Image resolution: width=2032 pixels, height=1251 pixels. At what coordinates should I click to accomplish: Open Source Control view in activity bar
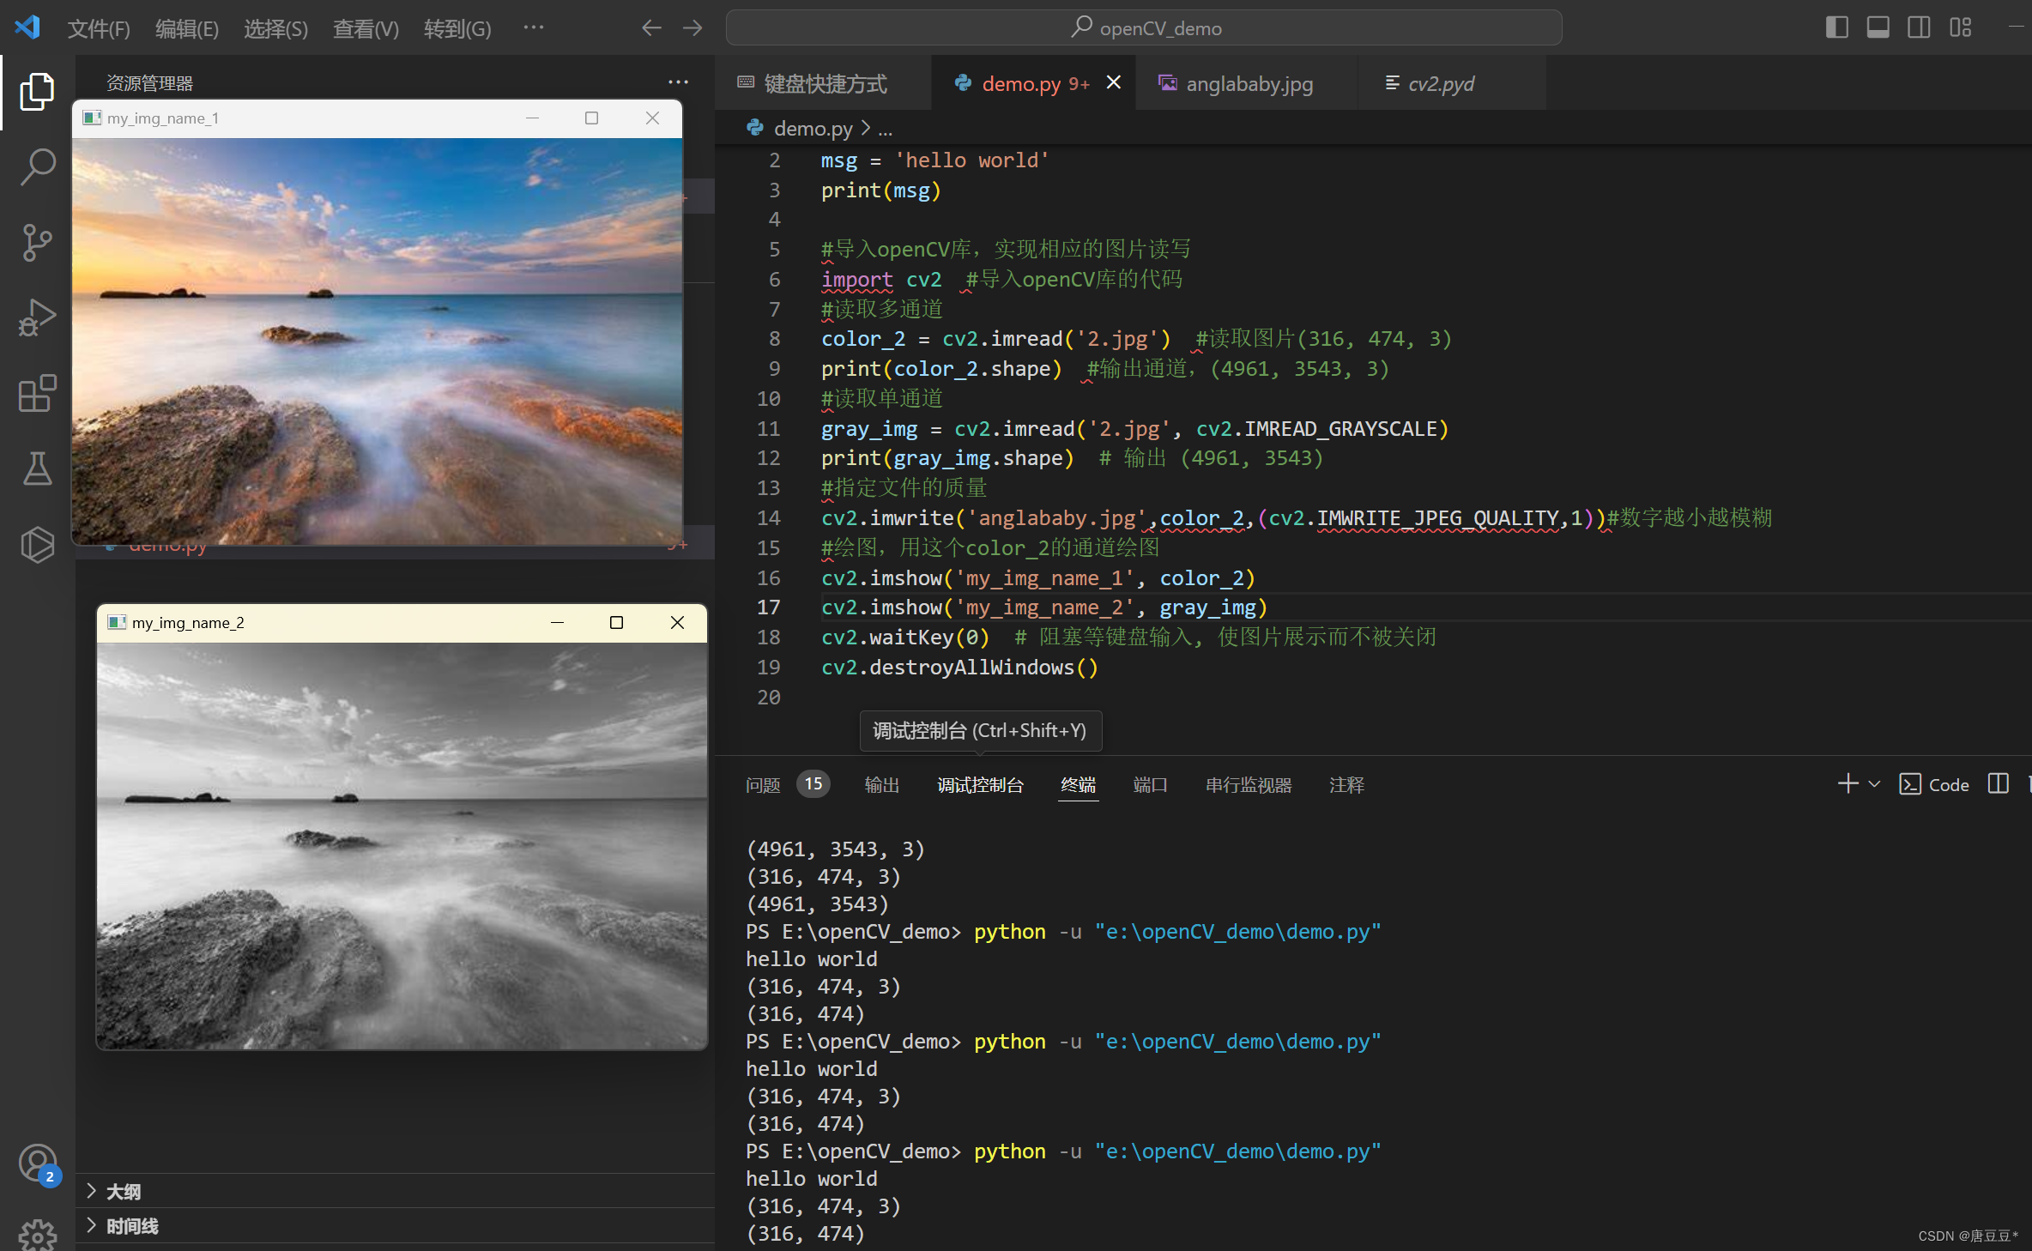(37, 242)
